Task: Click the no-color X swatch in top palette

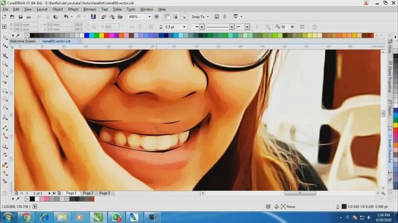Action: tap(27, 35)
